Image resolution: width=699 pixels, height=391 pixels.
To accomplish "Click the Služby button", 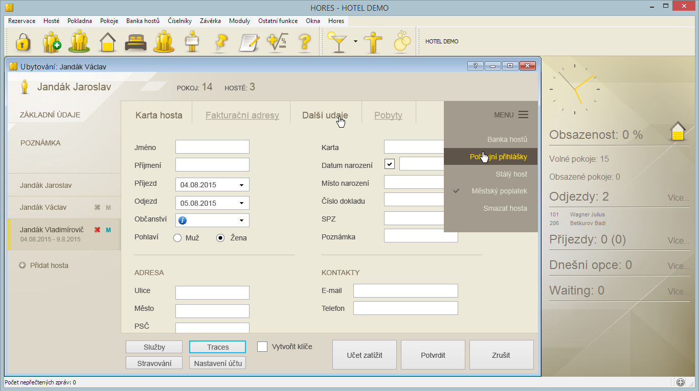I will [154, 347].
